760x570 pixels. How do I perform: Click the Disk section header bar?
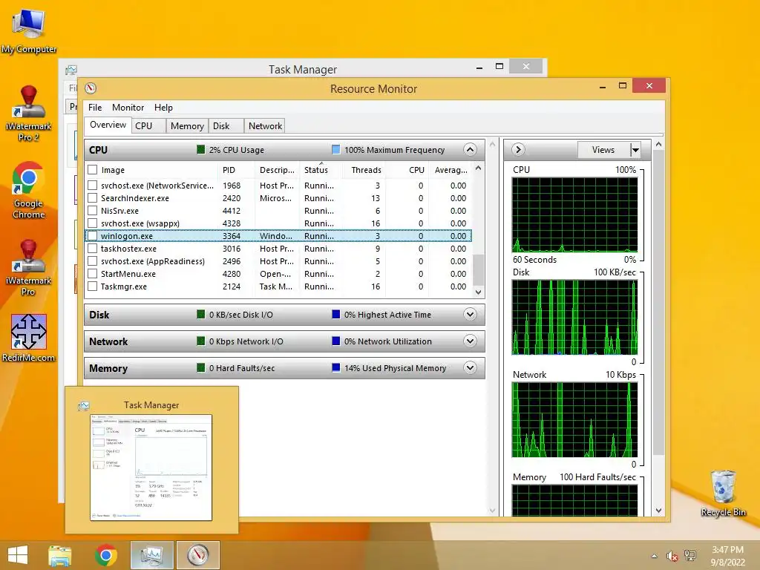coord(284,314)
